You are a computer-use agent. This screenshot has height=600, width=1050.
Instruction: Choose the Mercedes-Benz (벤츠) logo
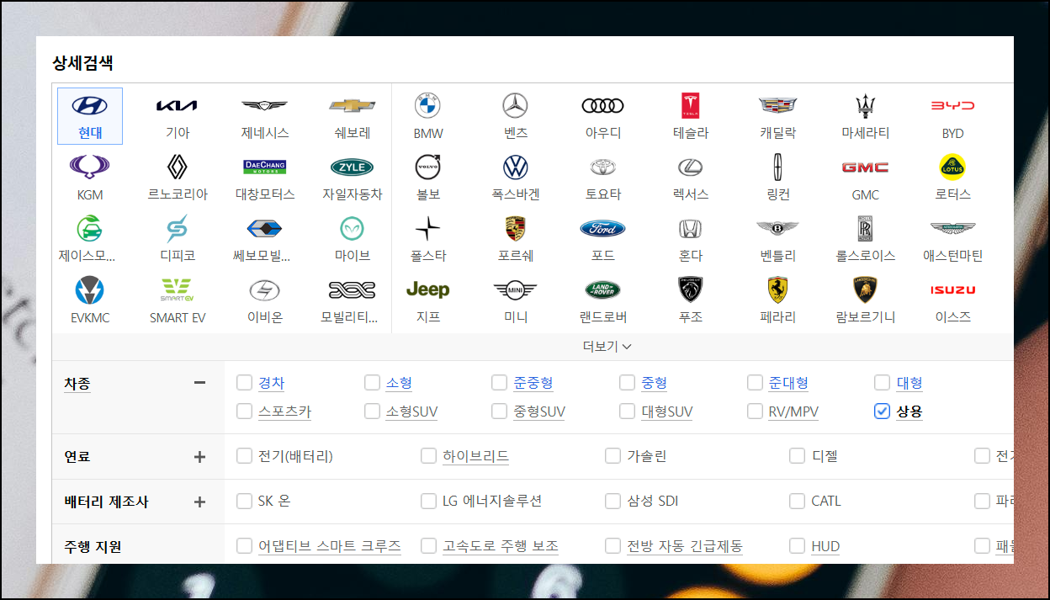click(x=516, y=106)
